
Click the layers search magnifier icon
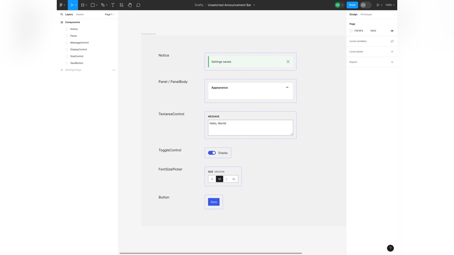pos(62,14)
